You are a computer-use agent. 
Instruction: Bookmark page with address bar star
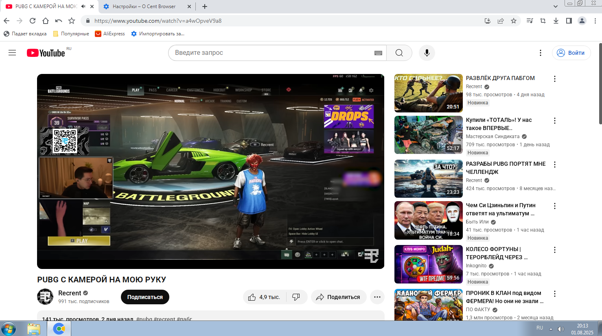[x=514, y=21]
